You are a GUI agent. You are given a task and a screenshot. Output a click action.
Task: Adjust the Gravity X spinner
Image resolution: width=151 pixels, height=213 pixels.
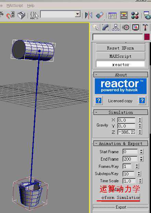(140, 120)
